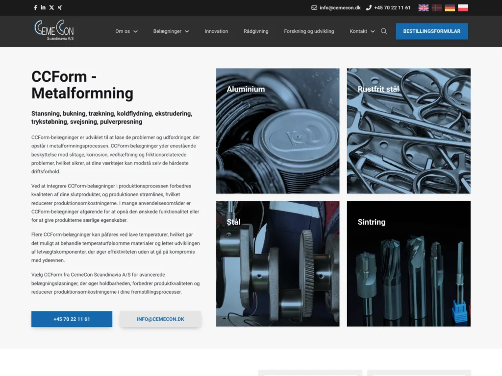
Task: Open the search magnifier icon
Action: [384, 31]
